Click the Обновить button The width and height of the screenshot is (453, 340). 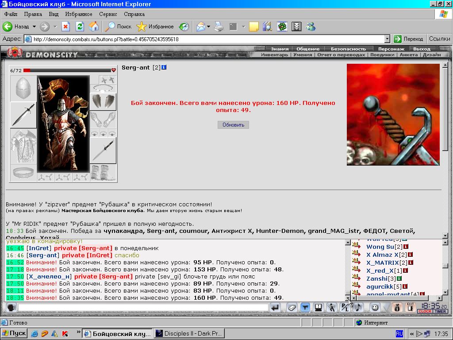click(x=233, y=125)
